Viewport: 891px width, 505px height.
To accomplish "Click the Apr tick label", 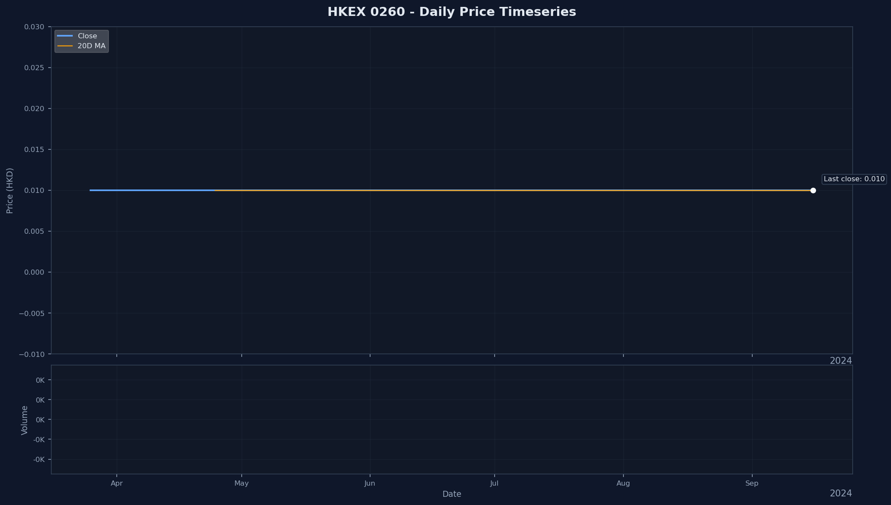I will 117,483.
